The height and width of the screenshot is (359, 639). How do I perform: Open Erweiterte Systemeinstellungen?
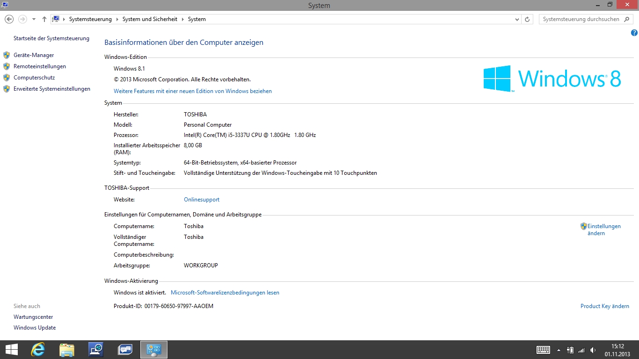tap(52, 89)
